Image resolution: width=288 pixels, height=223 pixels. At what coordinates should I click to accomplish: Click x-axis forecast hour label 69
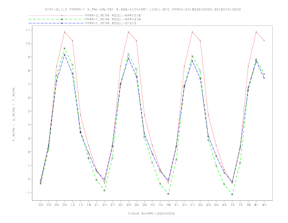[224, 205]
